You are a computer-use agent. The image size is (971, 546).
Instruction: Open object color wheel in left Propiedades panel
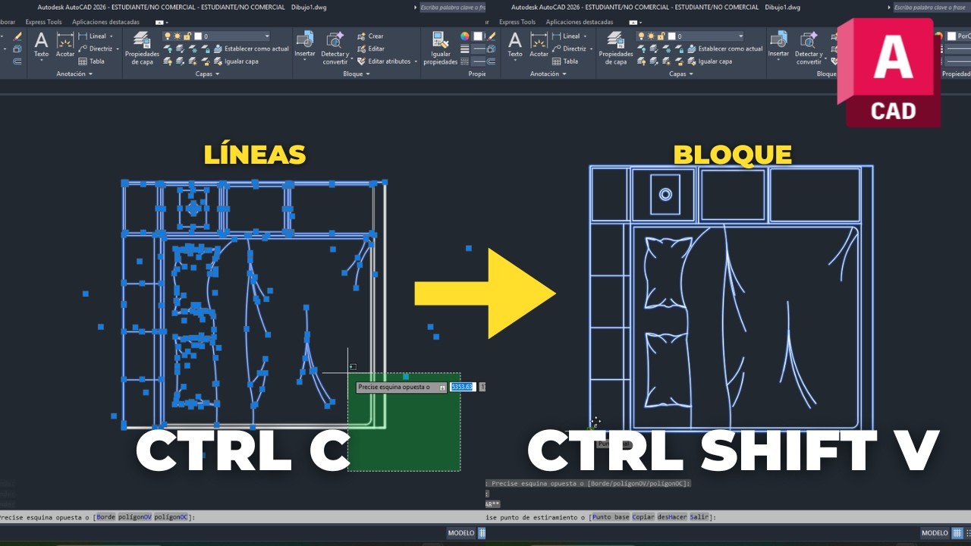point(465,36)
